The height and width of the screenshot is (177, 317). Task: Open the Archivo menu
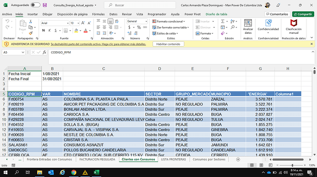coord(7,14)
